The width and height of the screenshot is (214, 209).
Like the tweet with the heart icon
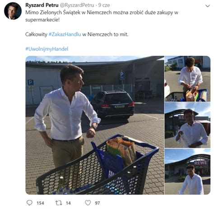coord(88,203)
